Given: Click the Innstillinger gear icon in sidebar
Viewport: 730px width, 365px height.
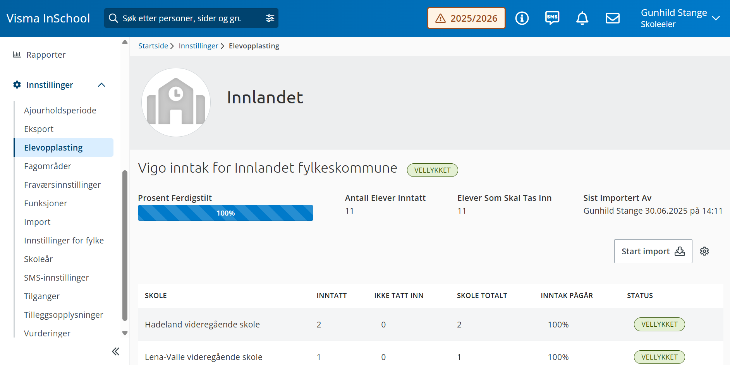Looking at the screenshot, I should (x=17, y=84).
